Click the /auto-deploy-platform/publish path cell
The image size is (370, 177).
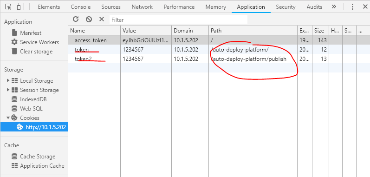click(x=253, y=59)
